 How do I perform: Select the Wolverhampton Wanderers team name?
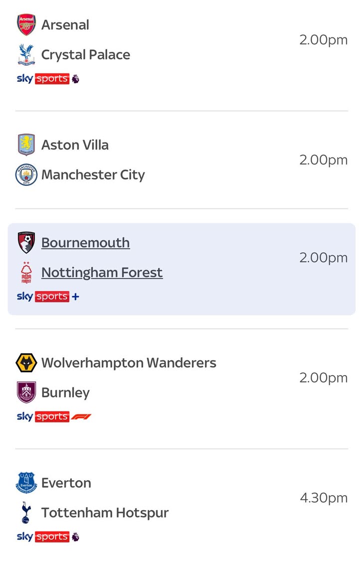click(129, 363)
